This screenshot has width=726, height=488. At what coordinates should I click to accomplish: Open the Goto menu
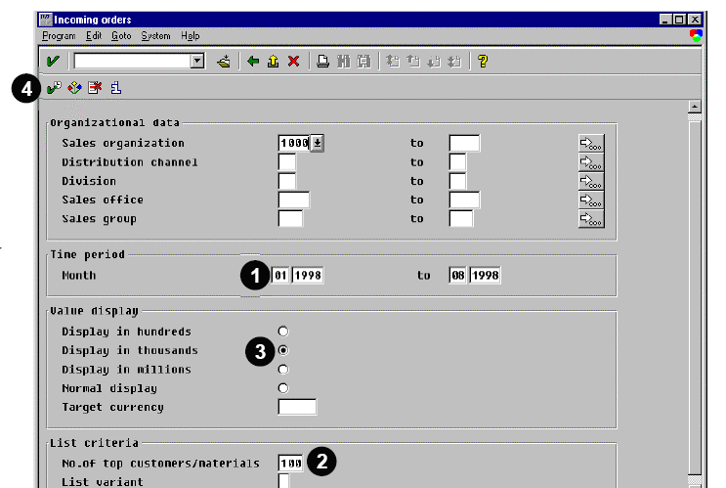pos(121,35)
